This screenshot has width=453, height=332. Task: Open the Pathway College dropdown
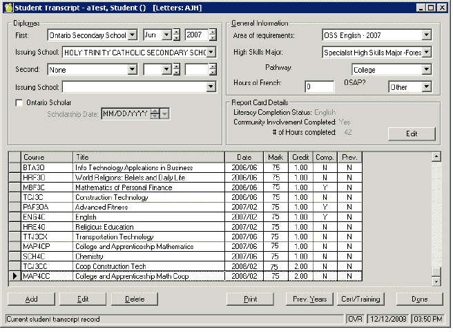pyautogui.click(x=426, y=70)
